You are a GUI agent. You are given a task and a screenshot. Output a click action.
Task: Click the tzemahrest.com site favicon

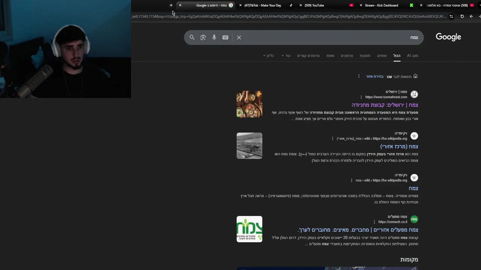coord(414,94)
